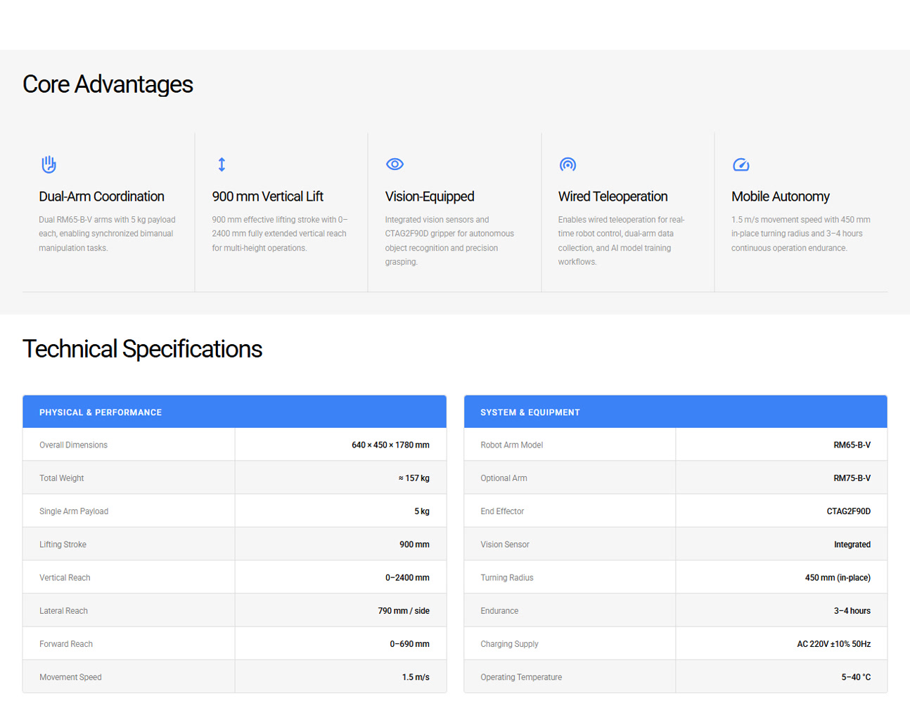Click the Lifting Stroke row label
This screenshot has height=715, width=910.
click(x=63, y=544)
